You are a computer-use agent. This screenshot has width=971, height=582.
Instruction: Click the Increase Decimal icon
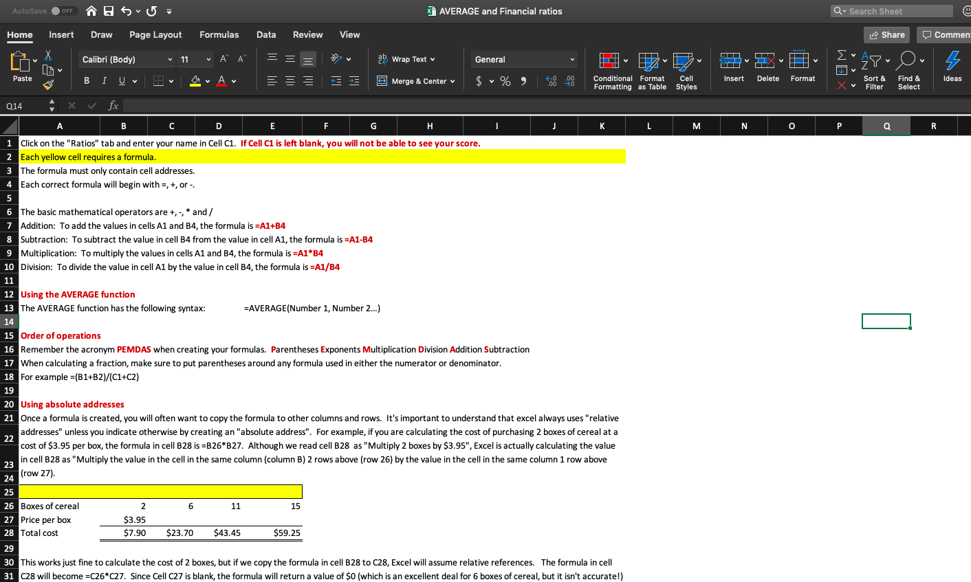[550, 80]
